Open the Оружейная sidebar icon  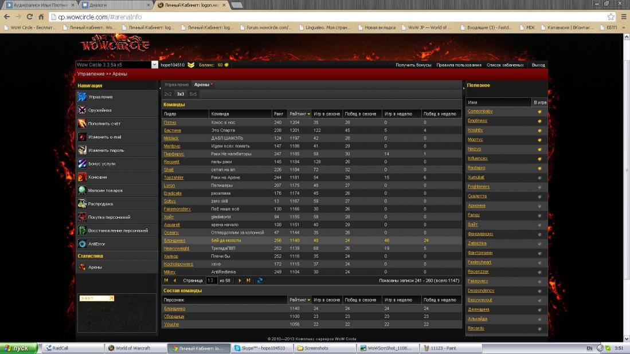point(82,110)
